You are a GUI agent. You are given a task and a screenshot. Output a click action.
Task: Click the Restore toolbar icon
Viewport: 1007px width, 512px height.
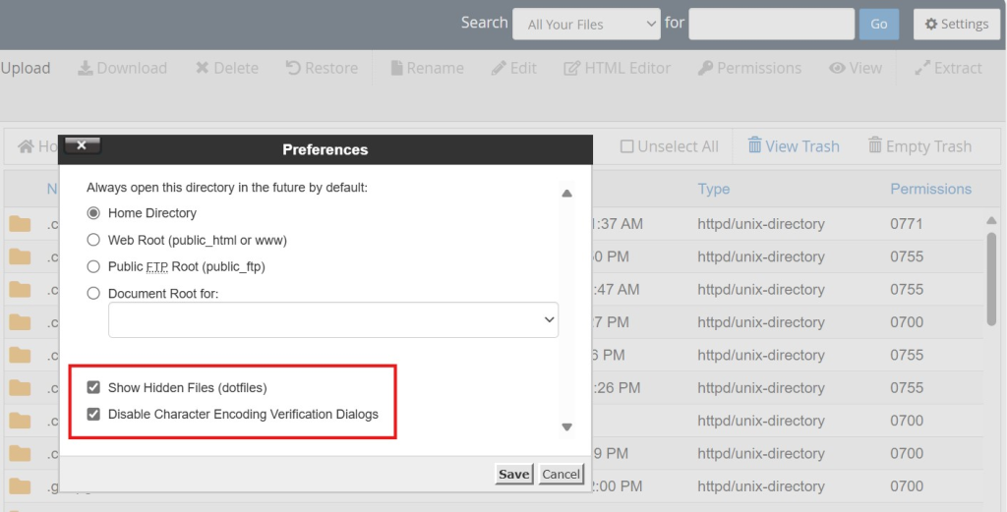pos(293,69)
